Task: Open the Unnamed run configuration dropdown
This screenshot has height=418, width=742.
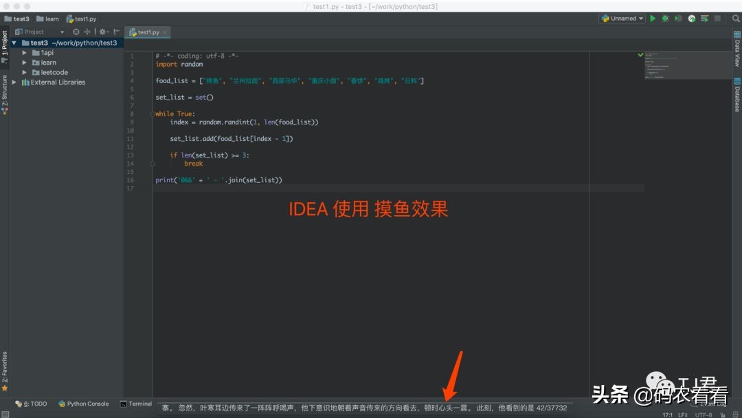Action: click(622, 19)
